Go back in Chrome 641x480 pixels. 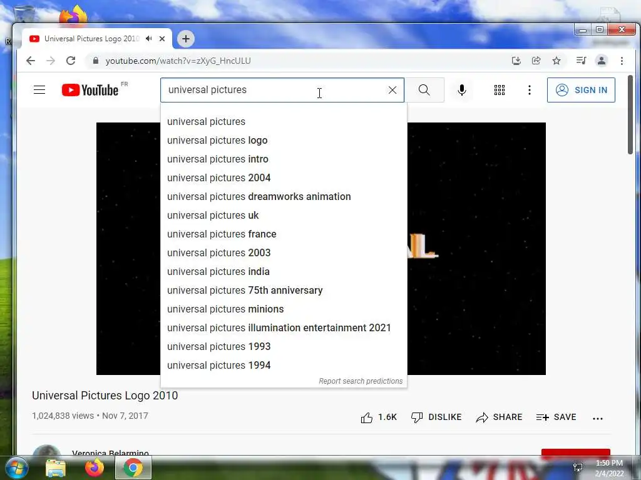pyautogui.click(x=31, y=61)
